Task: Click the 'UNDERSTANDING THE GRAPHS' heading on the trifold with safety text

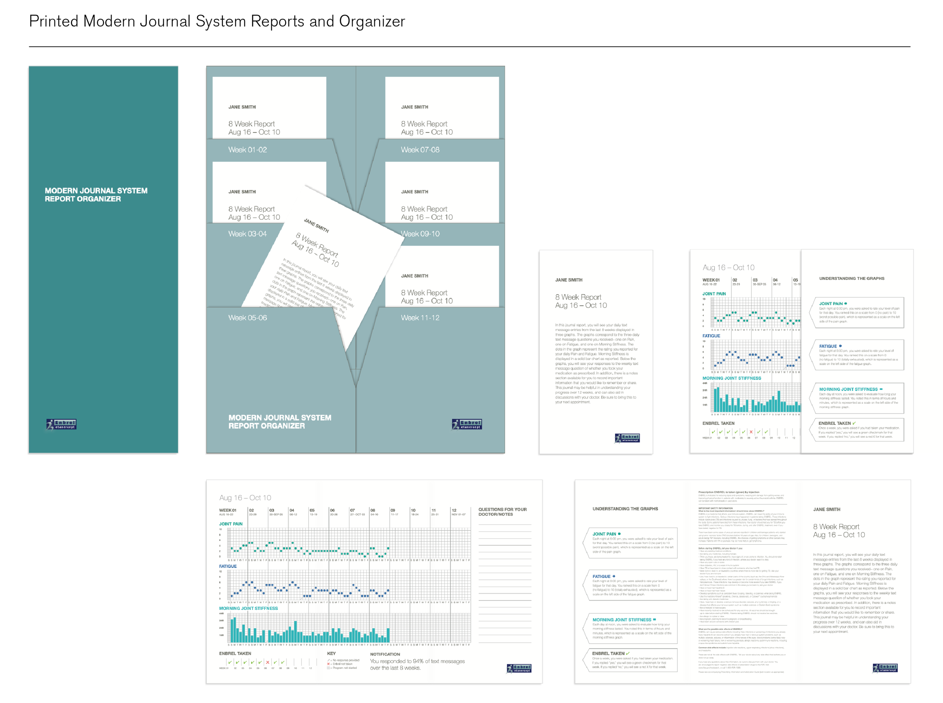Action: click(x=625, y=508)
